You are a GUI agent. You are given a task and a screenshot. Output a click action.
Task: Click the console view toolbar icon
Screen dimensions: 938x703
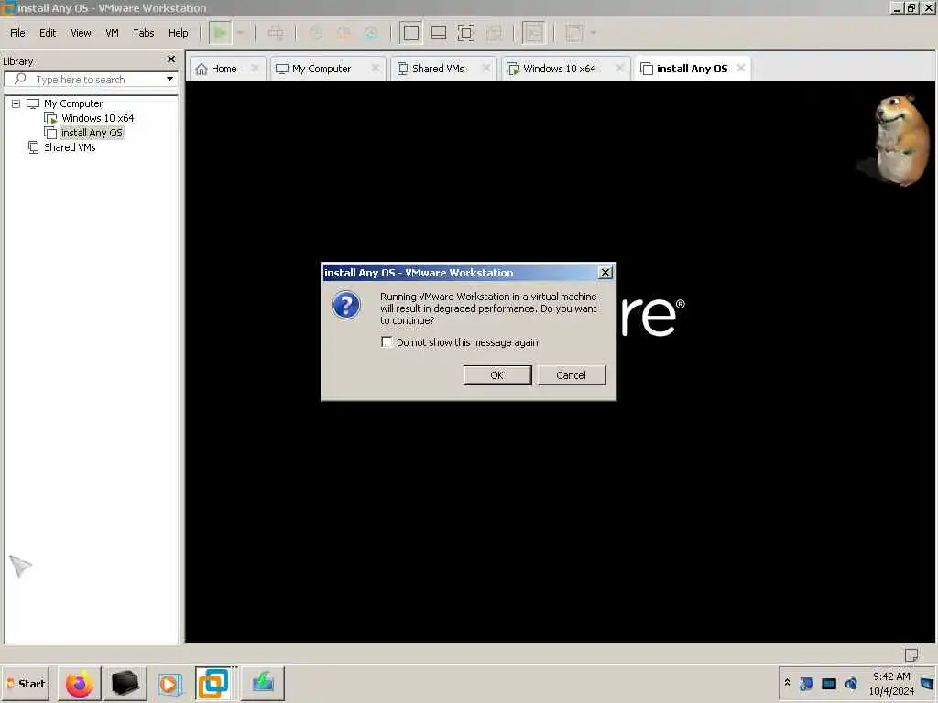pyautogui.click(x=534, y=33)
